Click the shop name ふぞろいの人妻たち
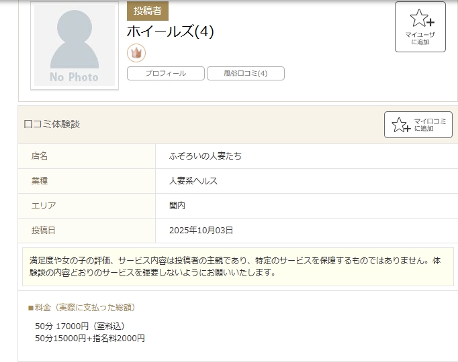Image resolution: width=458 pixels, height=362 pixels. coord(205,156)
